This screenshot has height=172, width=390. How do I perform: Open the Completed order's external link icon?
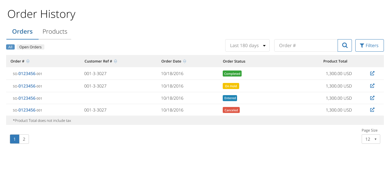tap(372, 73)
